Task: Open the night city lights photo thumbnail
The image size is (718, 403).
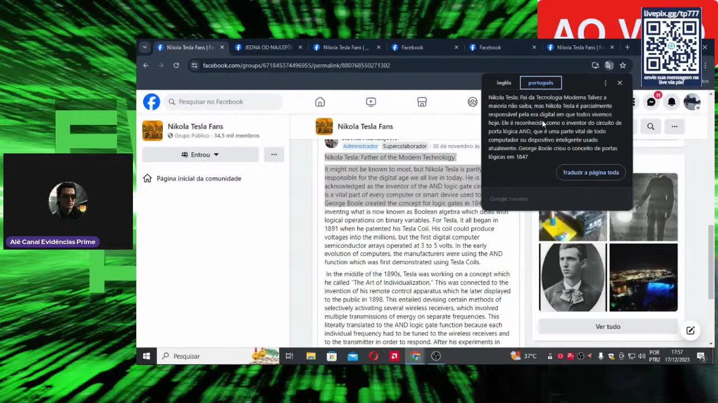Action: pyautogui.click(x=643, y=278)
